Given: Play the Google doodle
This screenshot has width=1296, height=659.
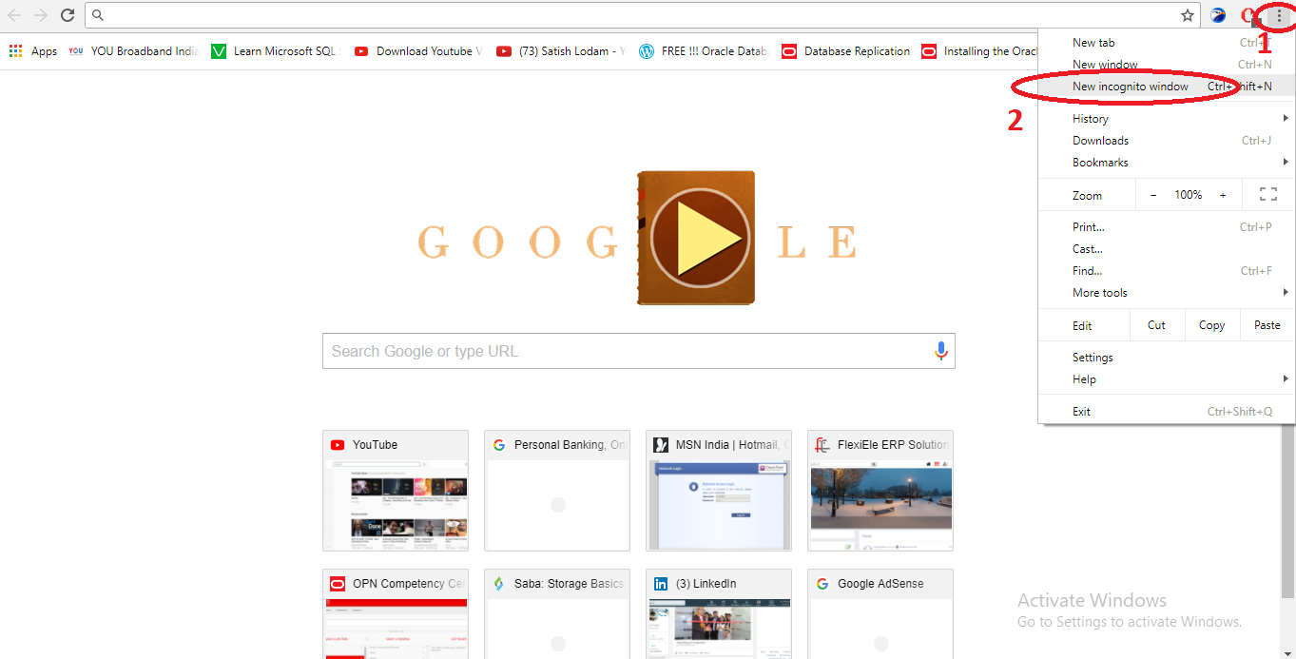Looking at the screenshot, I should tap(699, 238).
